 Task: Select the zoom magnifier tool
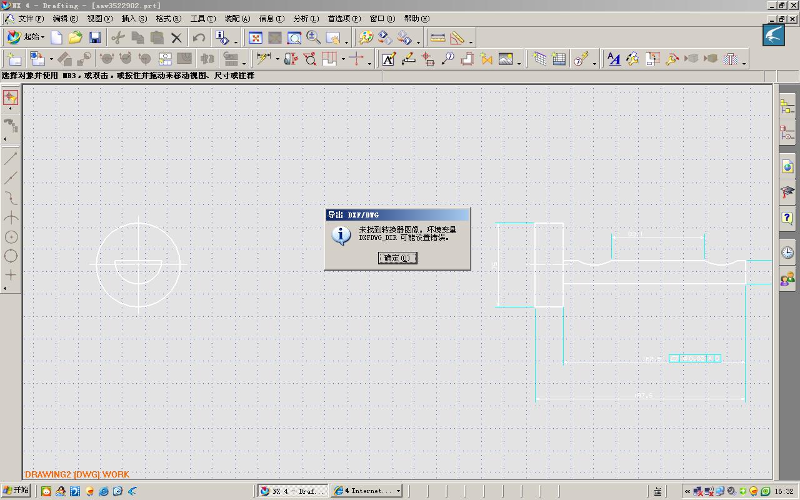[x=314, y=38]
